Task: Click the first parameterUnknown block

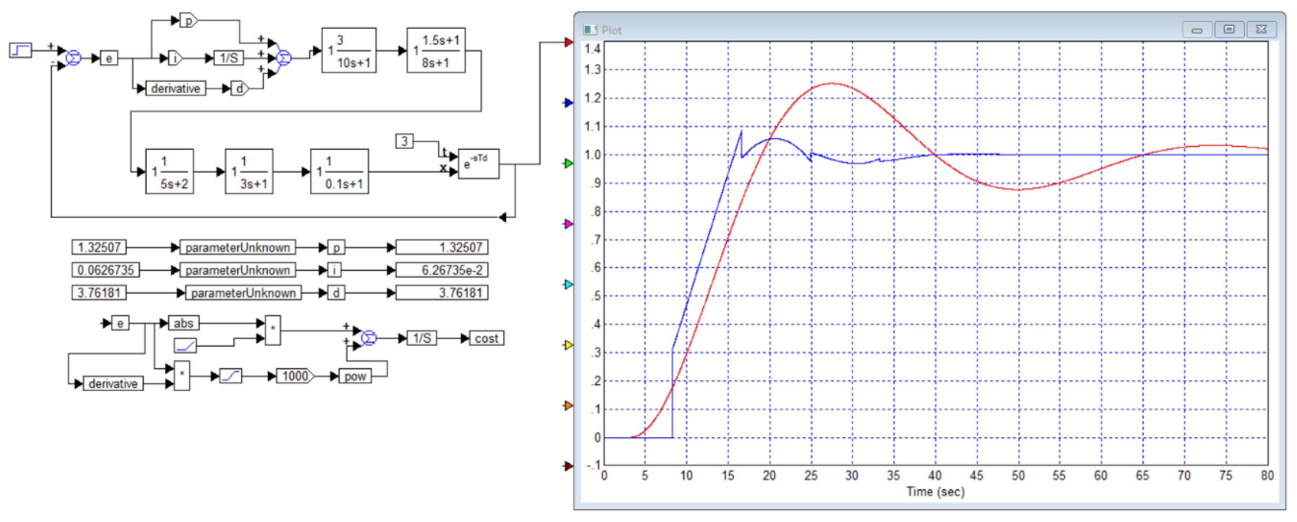Action: (238, 247)
